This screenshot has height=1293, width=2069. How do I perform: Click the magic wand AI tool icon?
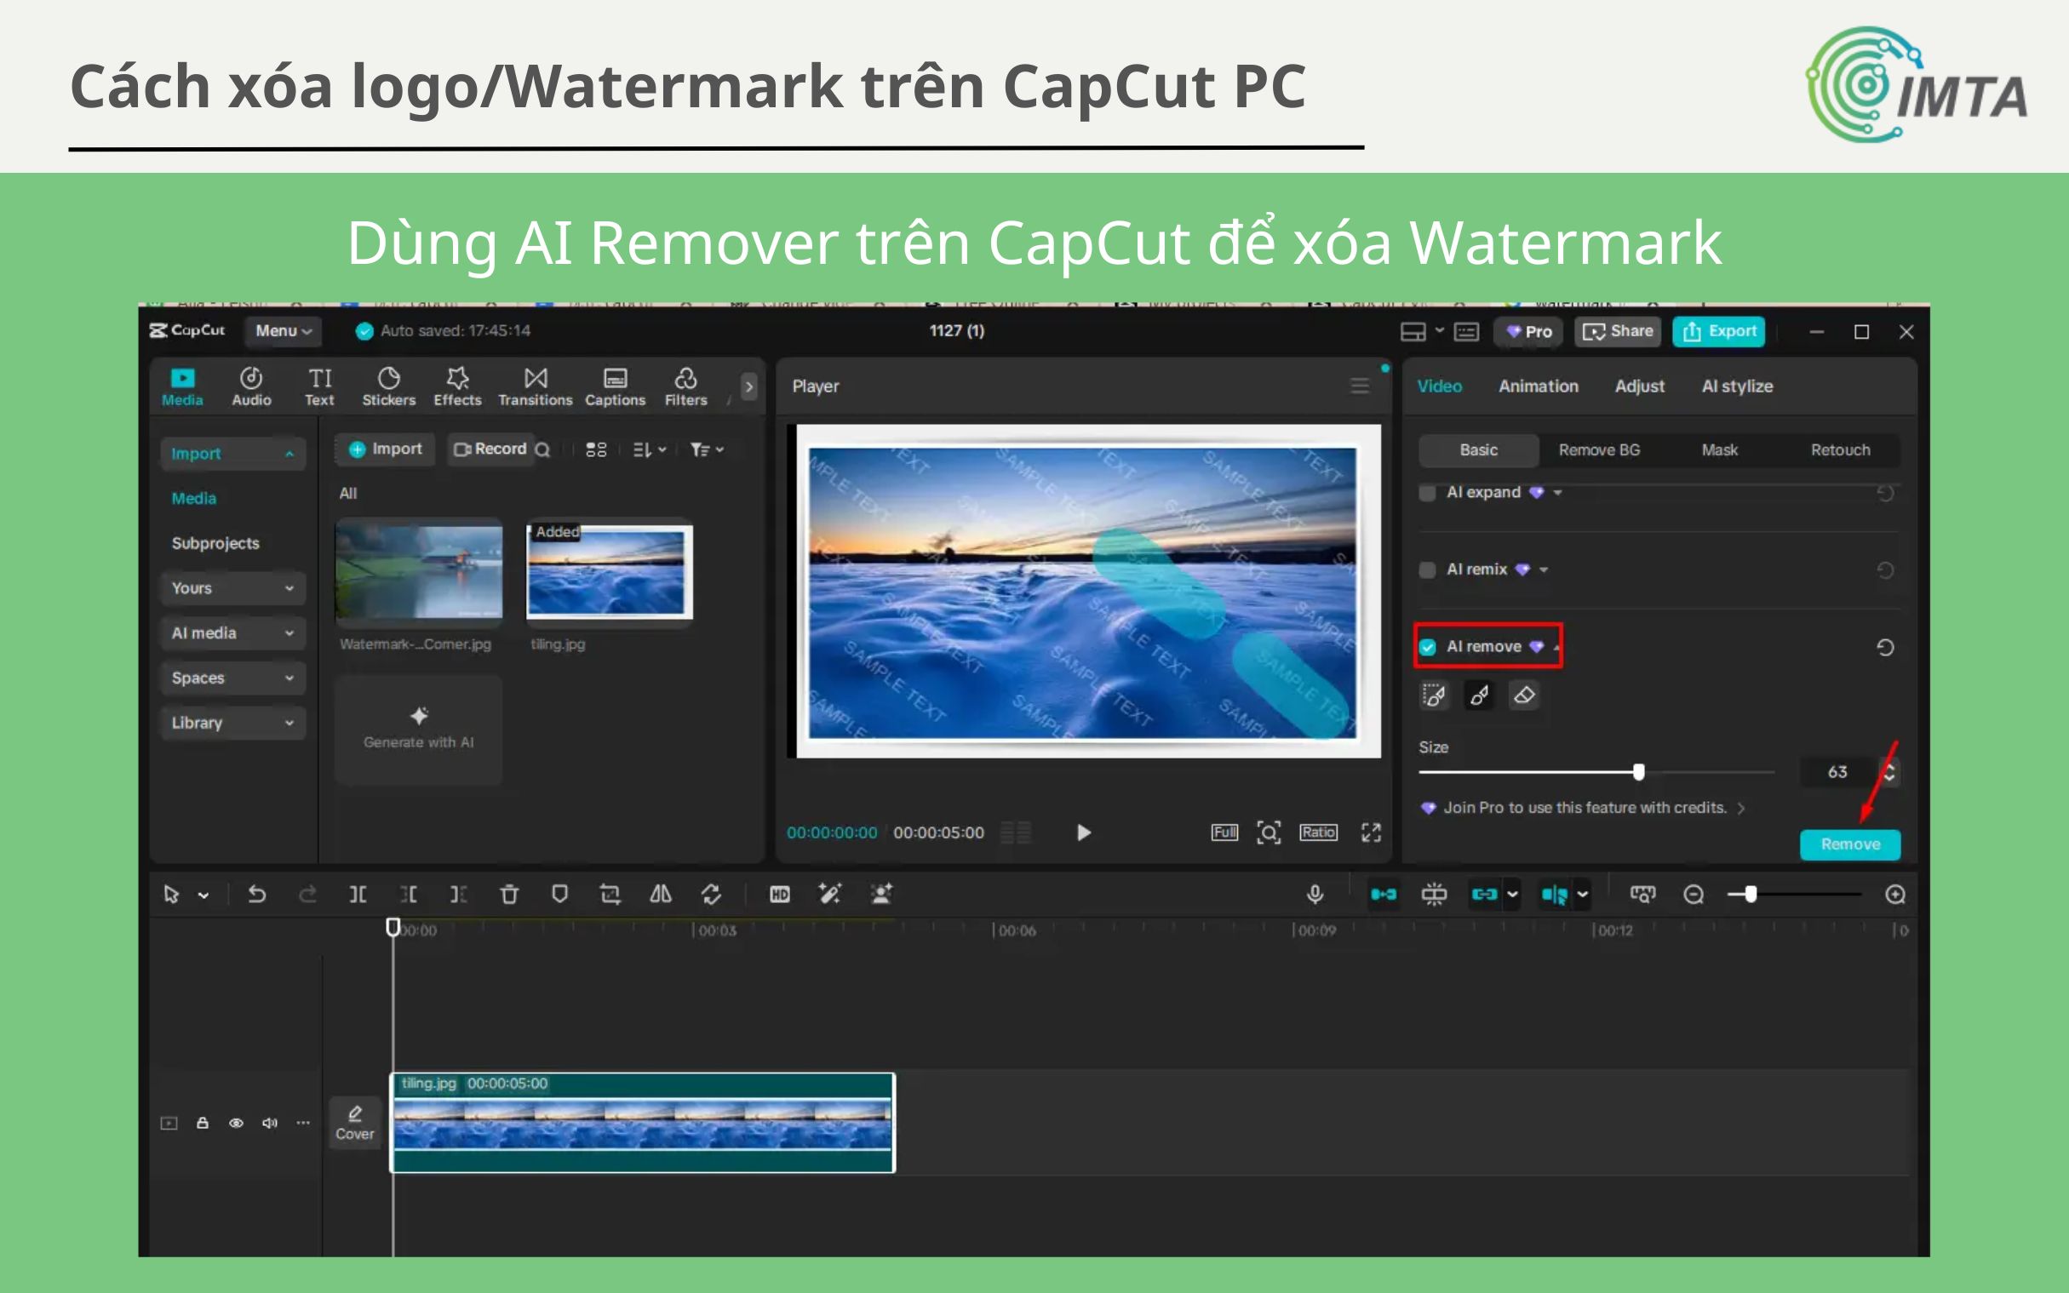point(829,895)
